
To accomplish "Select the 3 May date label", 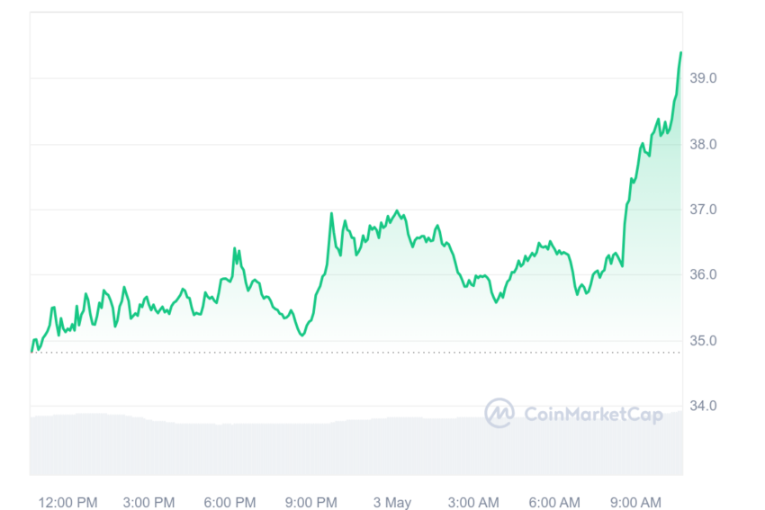I will coord(392,502).
